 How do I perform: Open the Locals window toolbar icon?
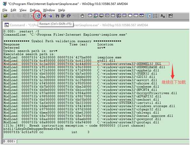point(101,16)
